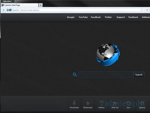Reload the page with the refresh icon
150x113 pixels.
click(147, 10)
